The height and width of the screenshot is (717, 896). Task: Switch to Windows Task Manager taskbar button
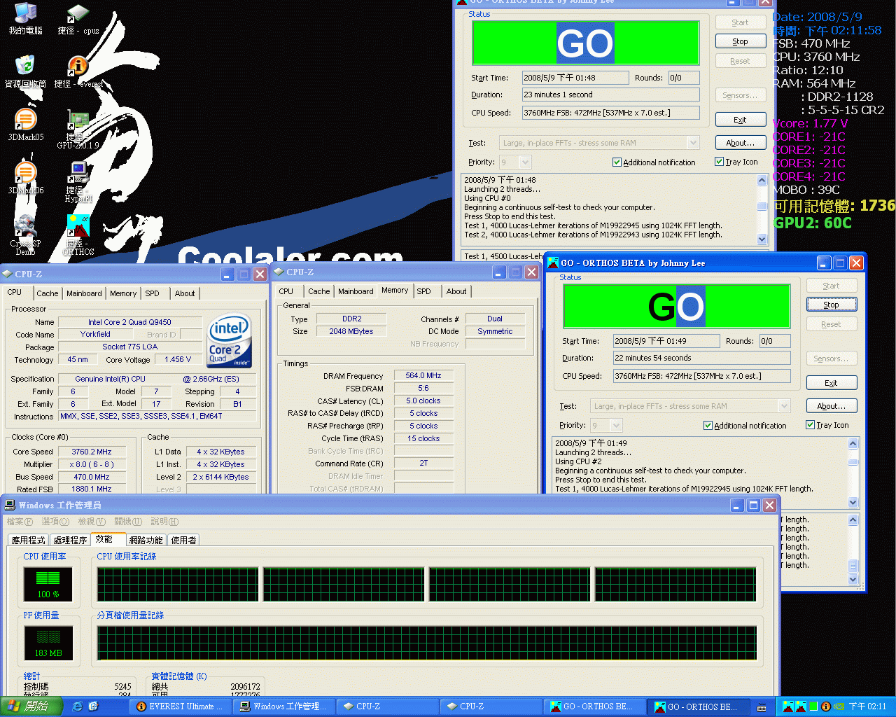[x=283, y=706]
